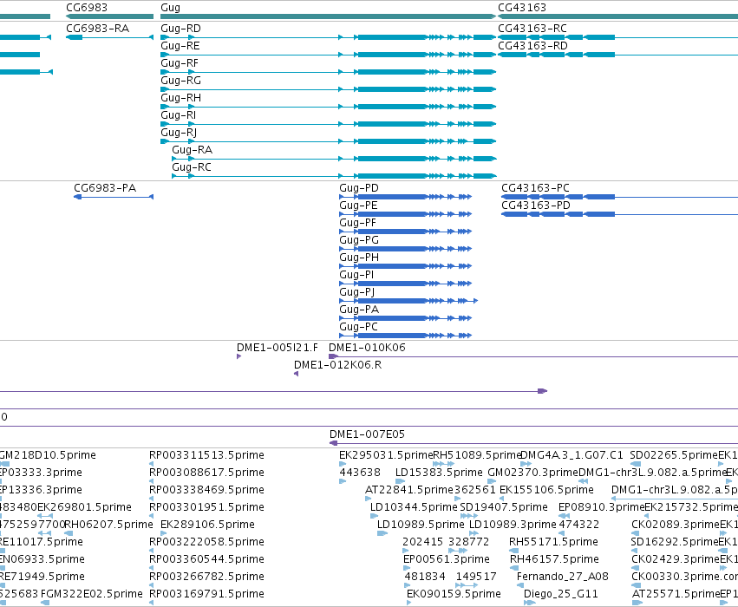Viewport: 738px width, 607px height.
Task: Click the Gug-RD transcript label
Action: [180, 29]
